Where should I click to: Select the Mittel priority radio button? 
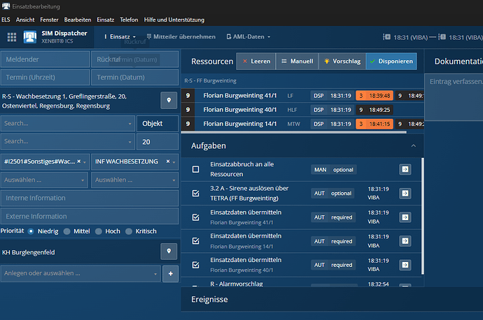67,231
